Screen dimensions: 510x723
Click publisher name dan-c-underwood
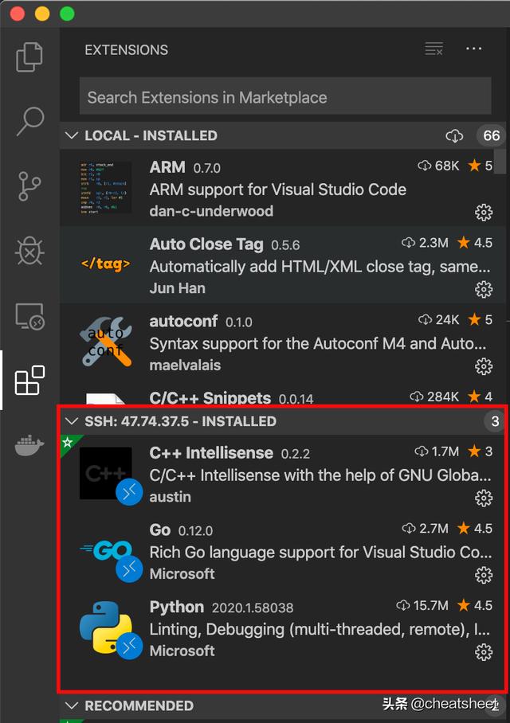[x=211, y=211]
